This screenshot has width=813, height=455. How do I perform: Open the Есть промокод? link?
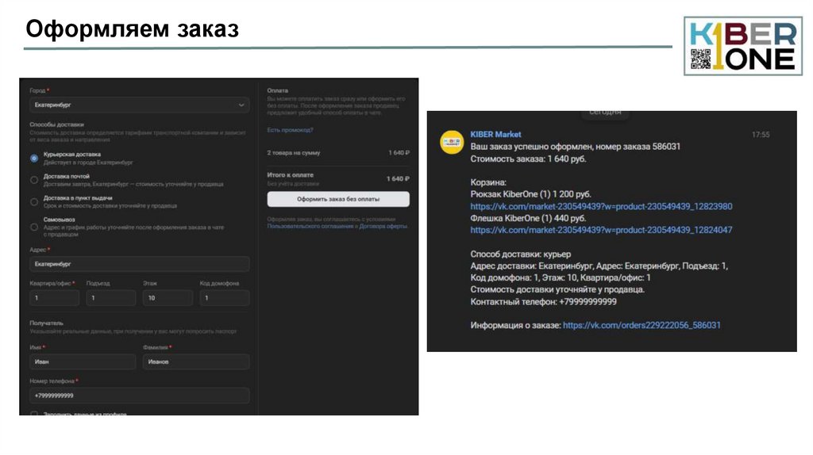tap(290, 130)
